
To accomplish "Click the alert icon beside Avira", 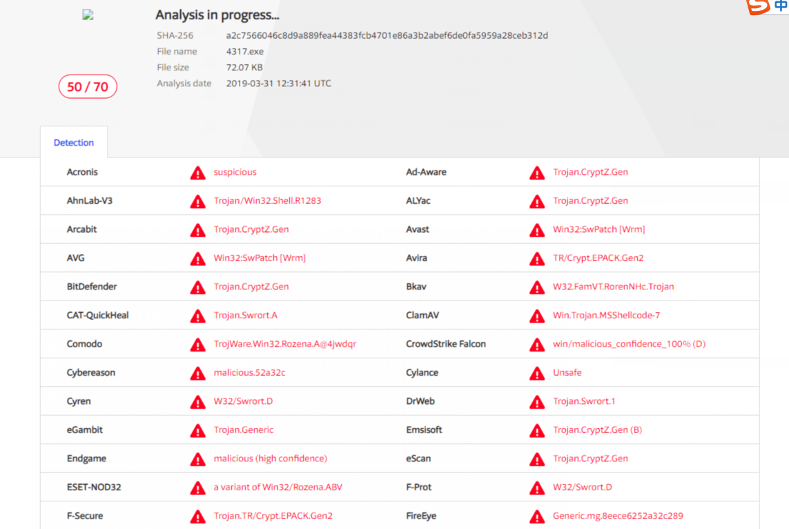I will (537, 259).
